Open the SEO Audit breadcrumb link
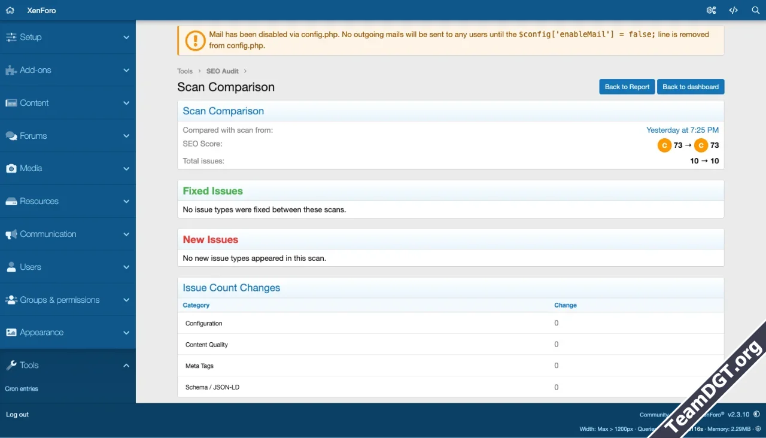The image size is (766, 438). [x=223, y=71]
